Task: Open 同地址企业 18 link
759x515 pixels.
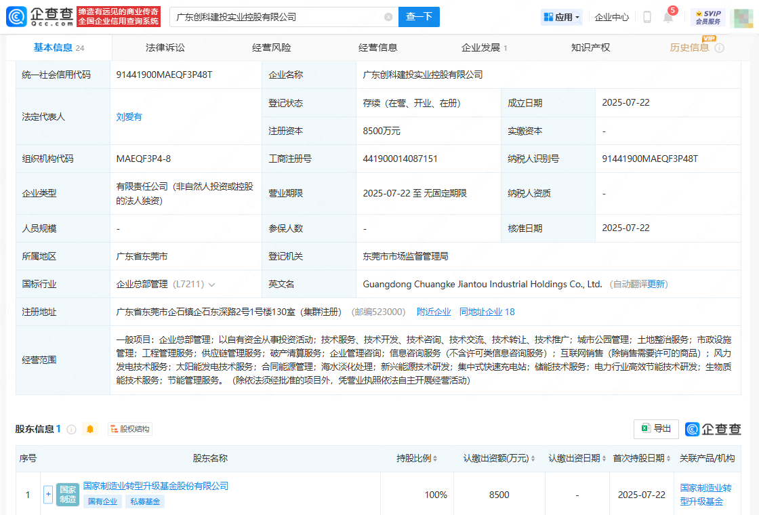Action: 487,312
